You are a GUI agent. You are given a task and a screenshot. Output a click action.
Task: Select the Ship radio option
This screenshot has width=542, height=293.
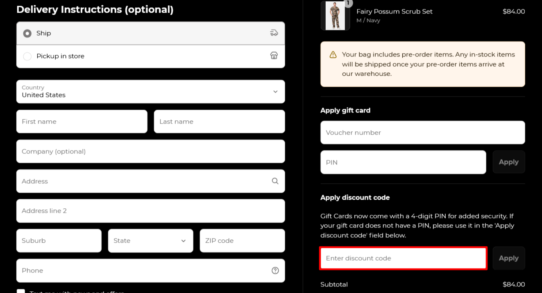coord(27,33)
